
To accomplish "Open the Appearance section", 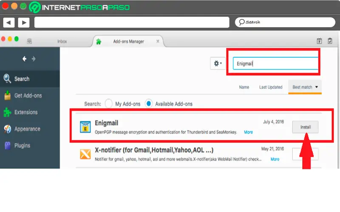I will pos(30,129).
